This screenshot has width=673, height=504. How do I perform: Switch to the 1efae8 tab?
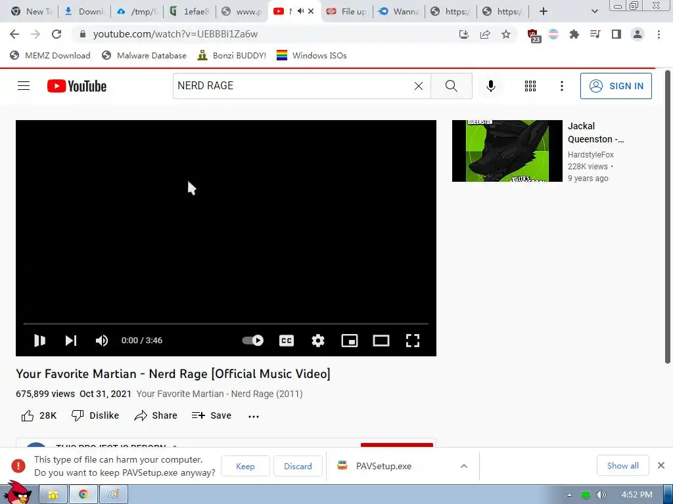(189, 12)
